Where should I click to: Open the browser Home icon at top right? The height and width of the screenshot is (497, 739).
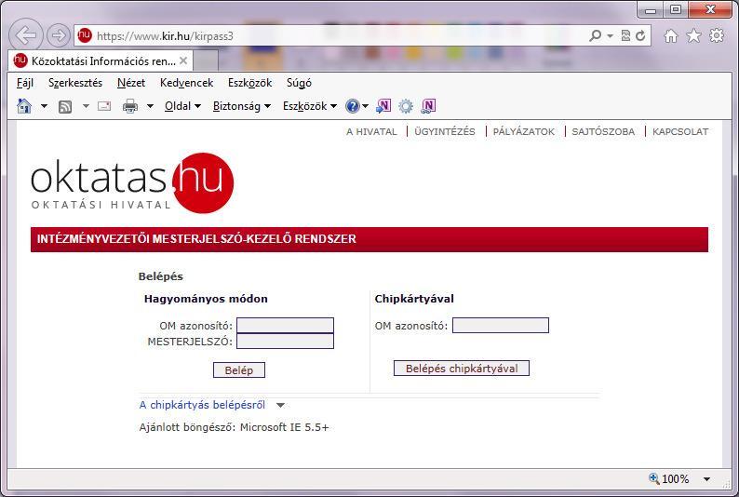click(671, 35)
